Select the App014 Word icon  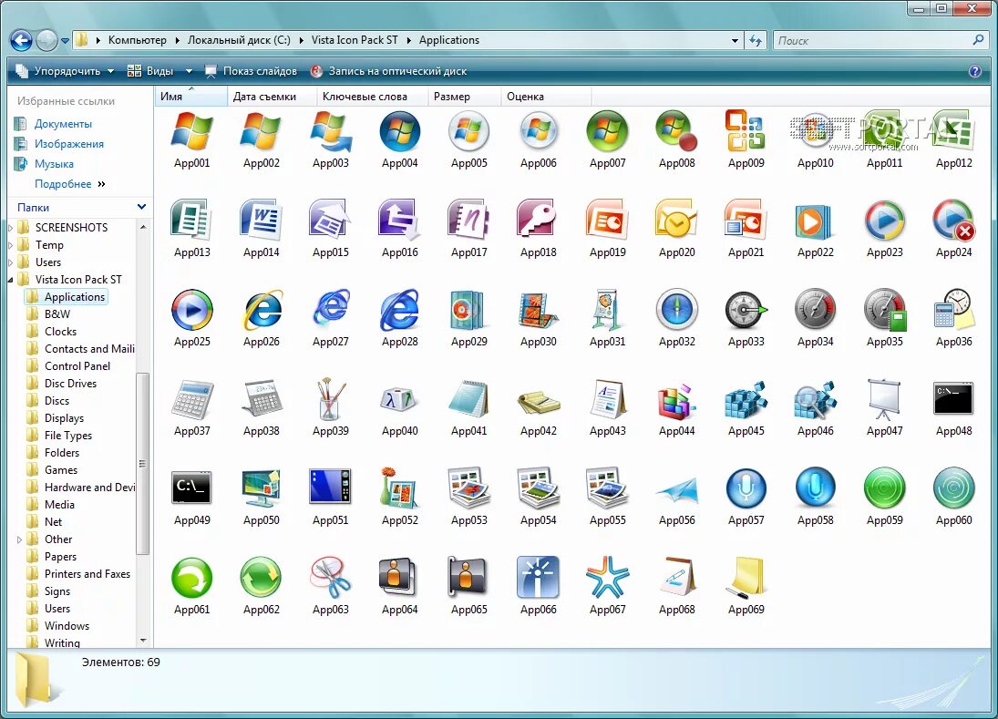(x=261, y=221)
